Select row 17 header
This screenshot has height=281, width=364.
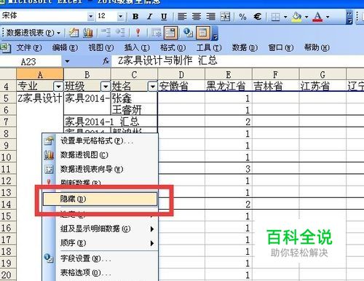pyautogui.click(x=7, y=240)
